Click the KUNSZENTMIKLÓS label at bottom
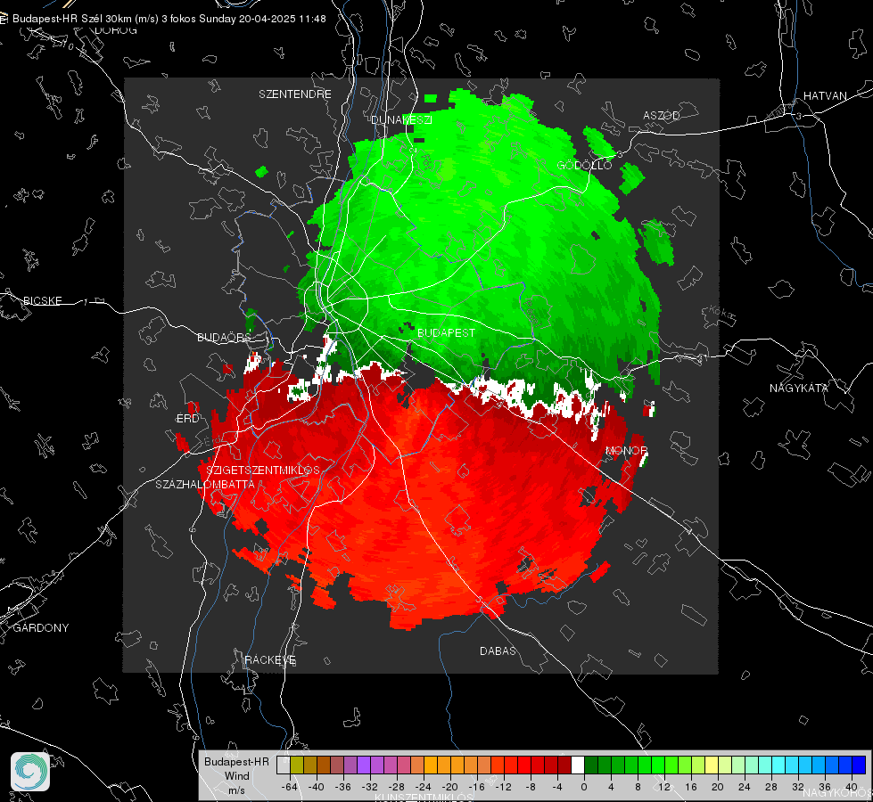The height and width of the screenshot is (802, 873). click(424, 798)
